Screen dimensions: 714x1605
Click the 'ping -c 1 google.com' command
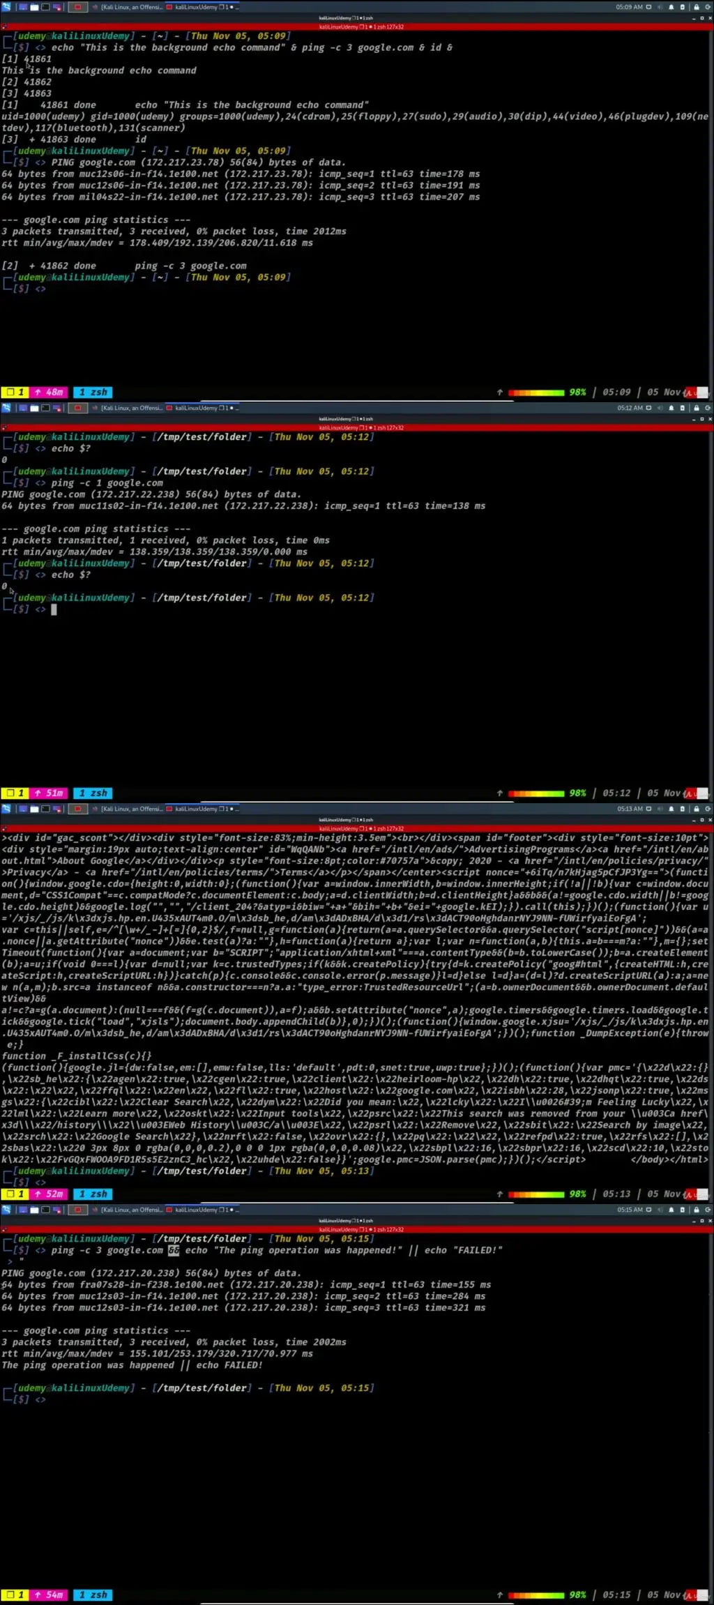pyautogui.click(x=107, y=482)
